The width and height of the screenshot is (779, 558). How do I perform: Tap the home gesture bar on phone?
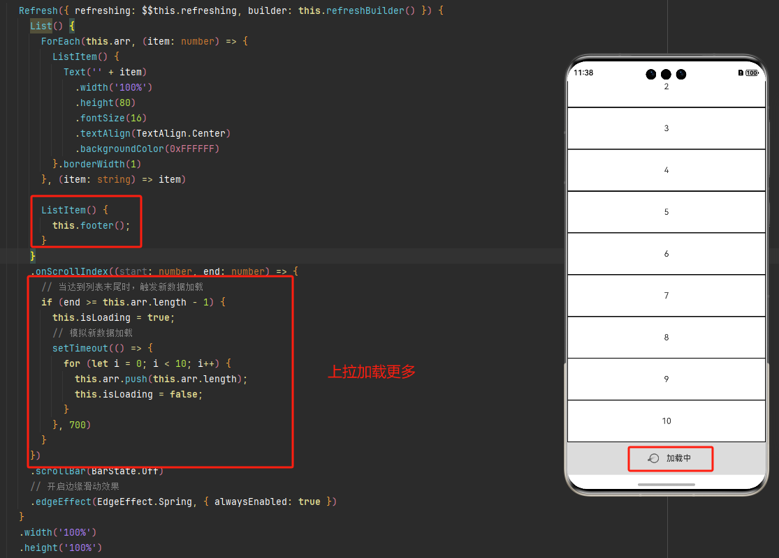tap(667, 485)
